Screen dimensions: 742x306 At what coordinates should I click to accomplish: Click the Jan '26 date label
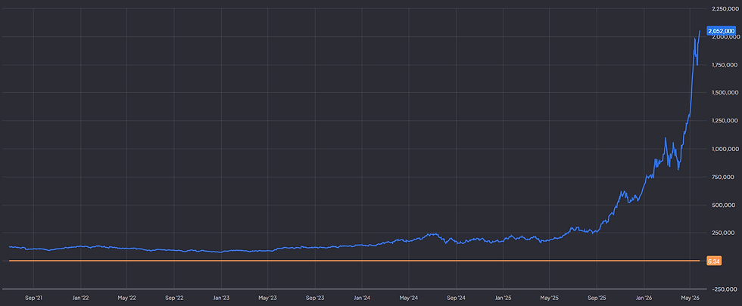point(644,298)
